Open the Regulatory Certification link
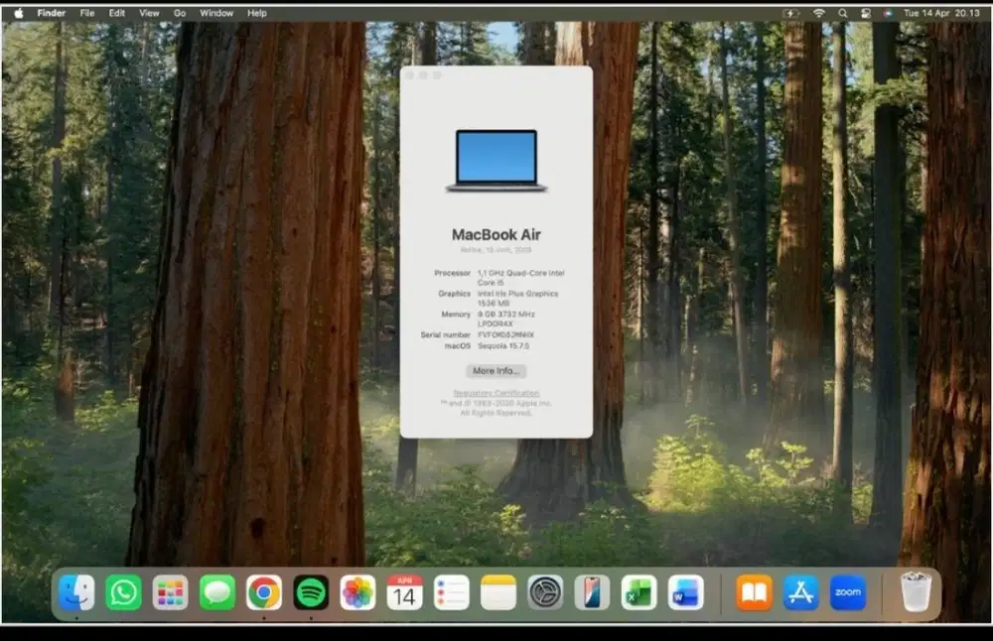This screenshot has width=993, height=641. tap(496, 393)
